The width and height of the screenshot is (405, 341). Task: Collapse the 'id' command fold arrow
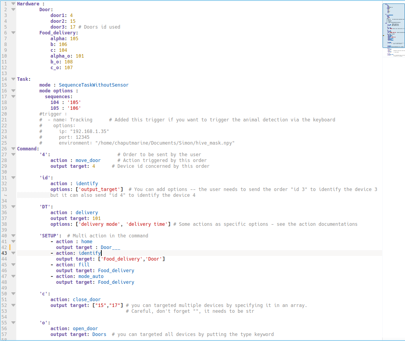coord(14,178)
